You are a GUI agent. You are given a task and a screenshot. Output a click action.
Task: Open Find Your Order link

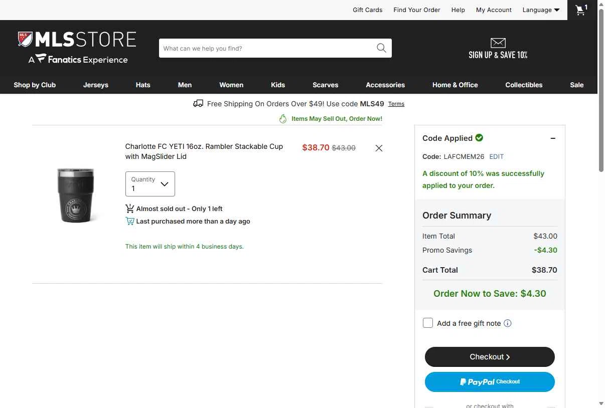pyautogui.click(x=417, y=10)
